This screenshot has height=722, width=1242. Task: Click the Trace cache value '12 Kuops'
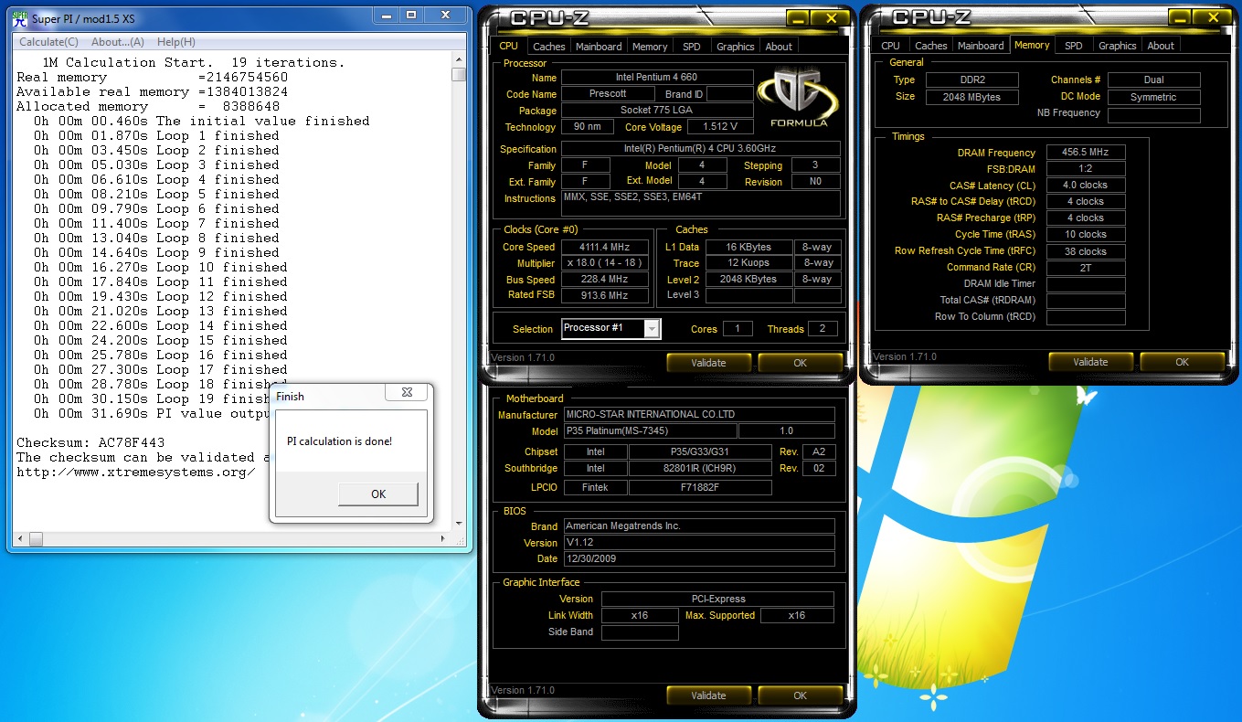click(748, 263)
